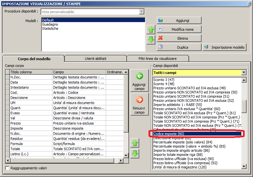The width and height of the screenshot is (253, 177).
Task: Select the Default model
Action: coord(93,20)
